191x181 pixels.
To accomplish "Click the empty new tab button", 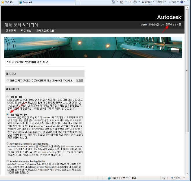I will coord(78,2).
